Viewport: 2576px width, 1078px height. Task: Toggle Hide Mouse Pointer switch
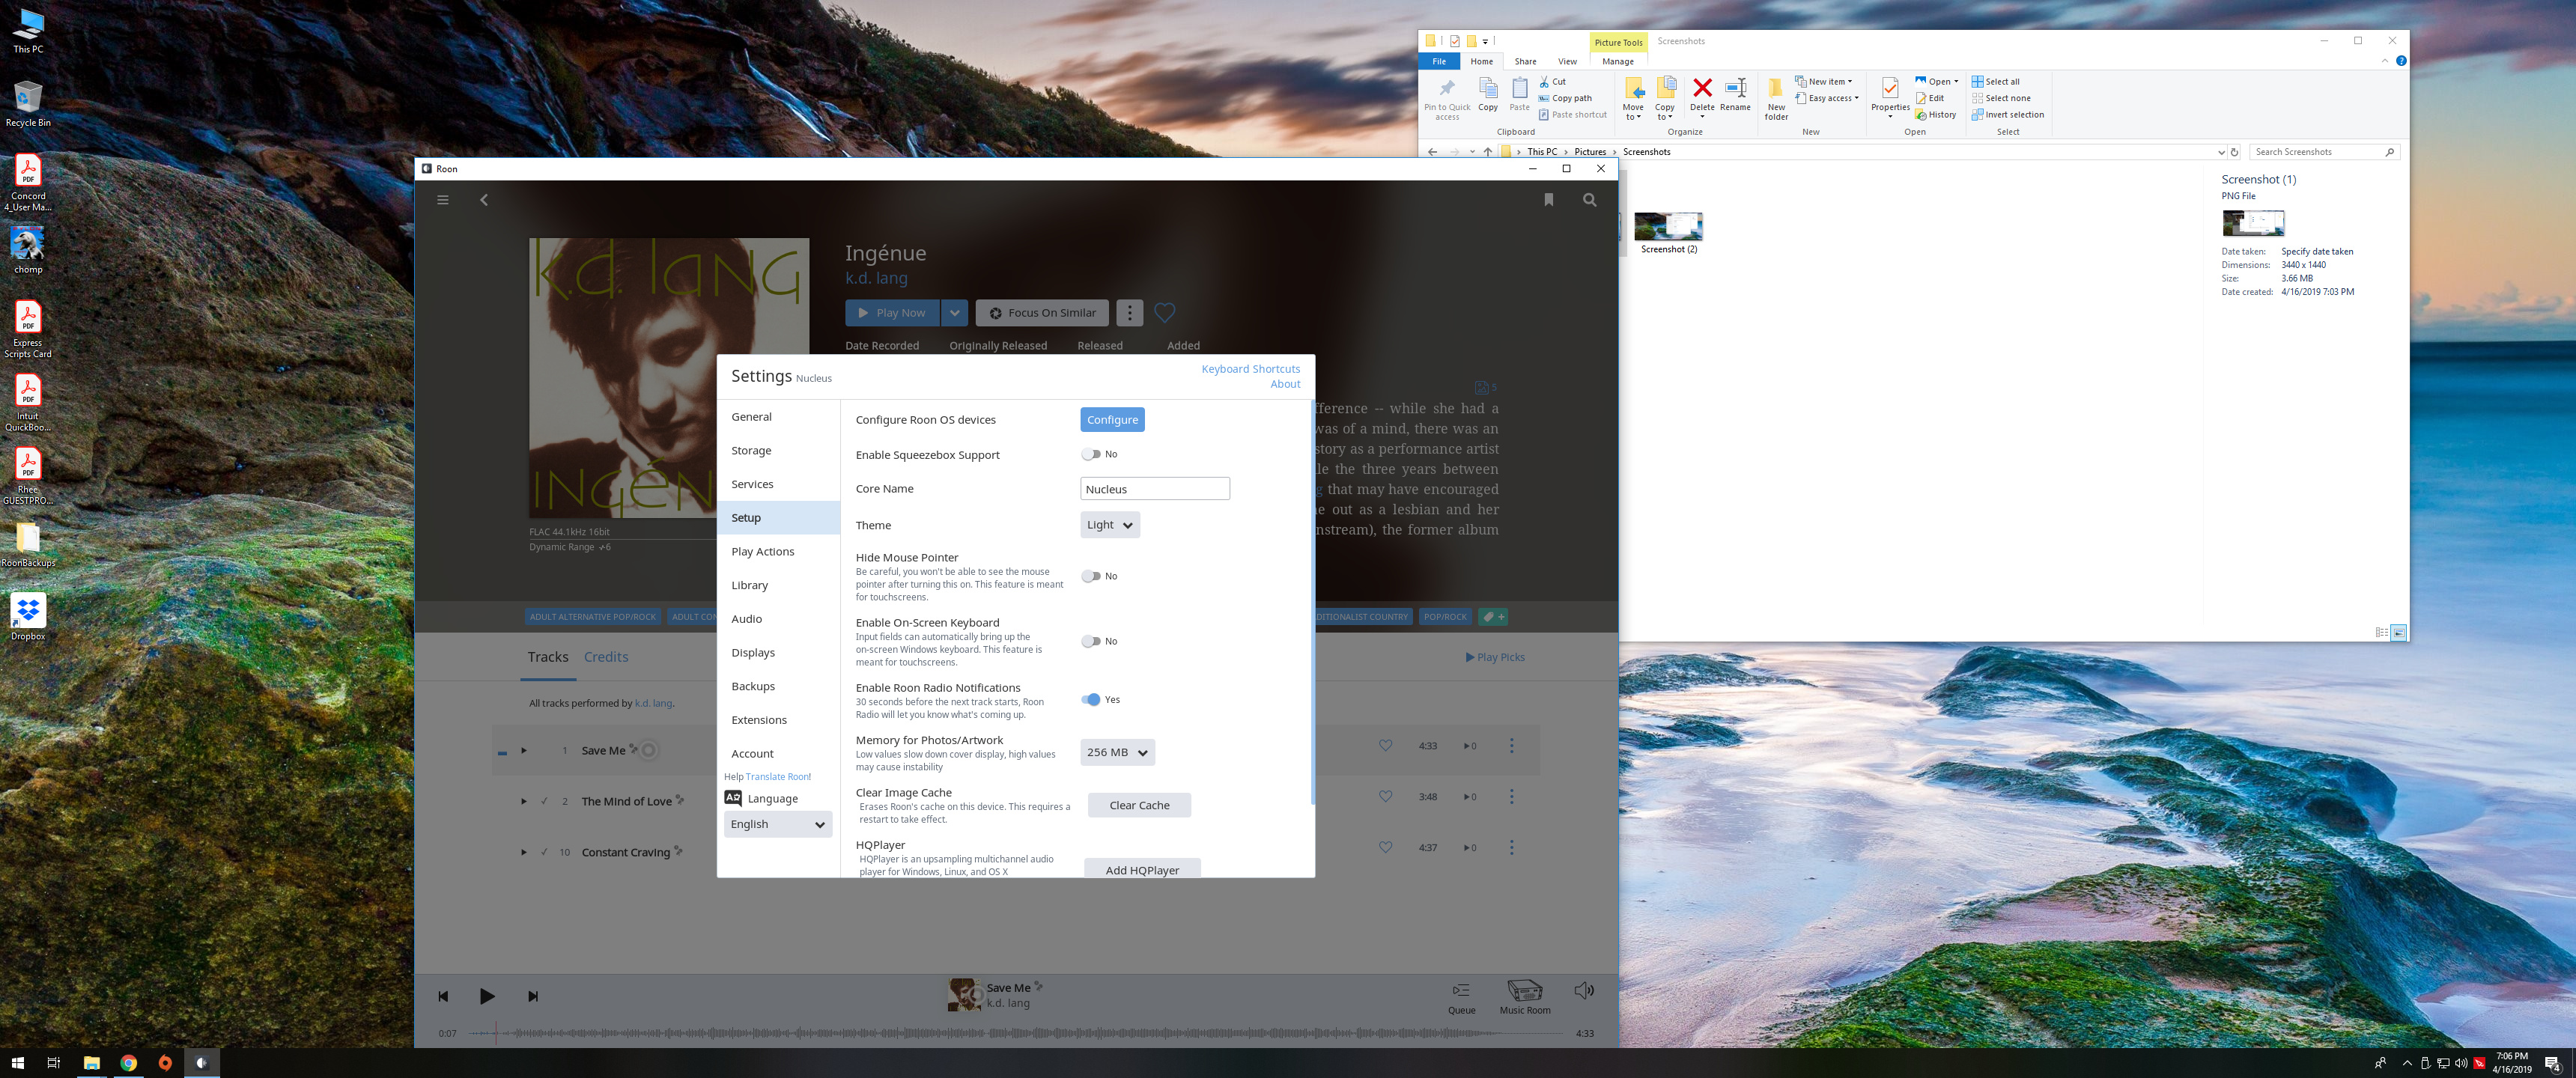(1091, 576)
